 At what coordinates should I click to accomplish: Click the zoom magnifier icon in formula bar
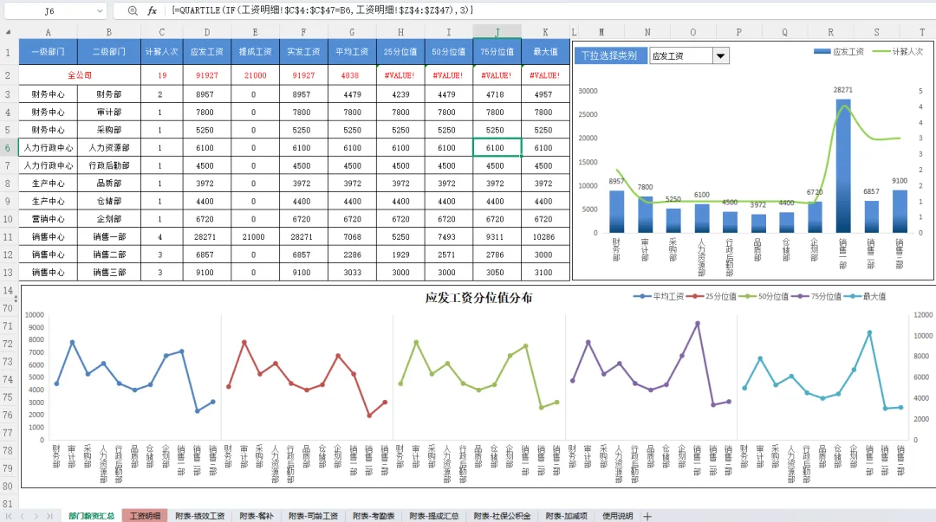(x=133, y=10)
